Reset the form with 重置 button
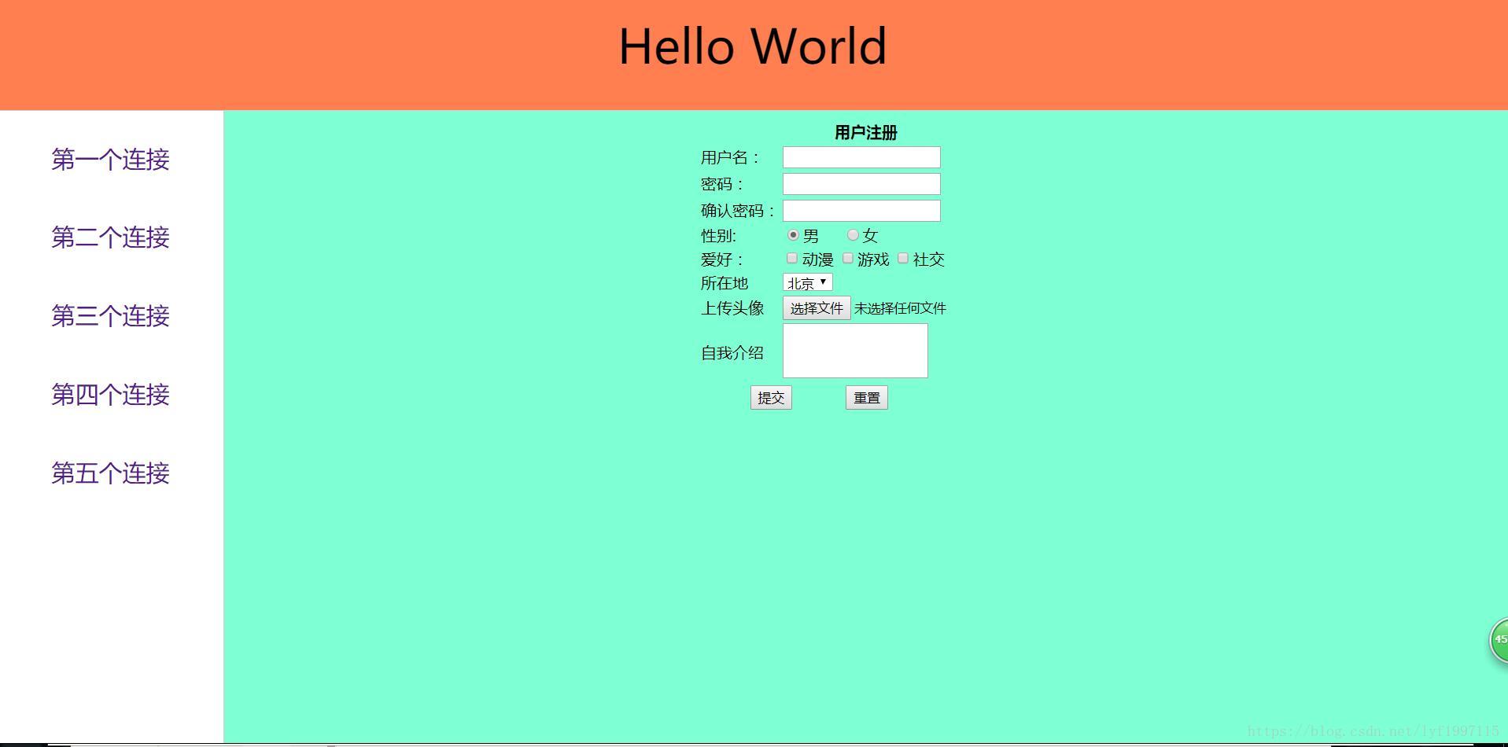The height and width of the screenshot is (747, 1508). 867,398
